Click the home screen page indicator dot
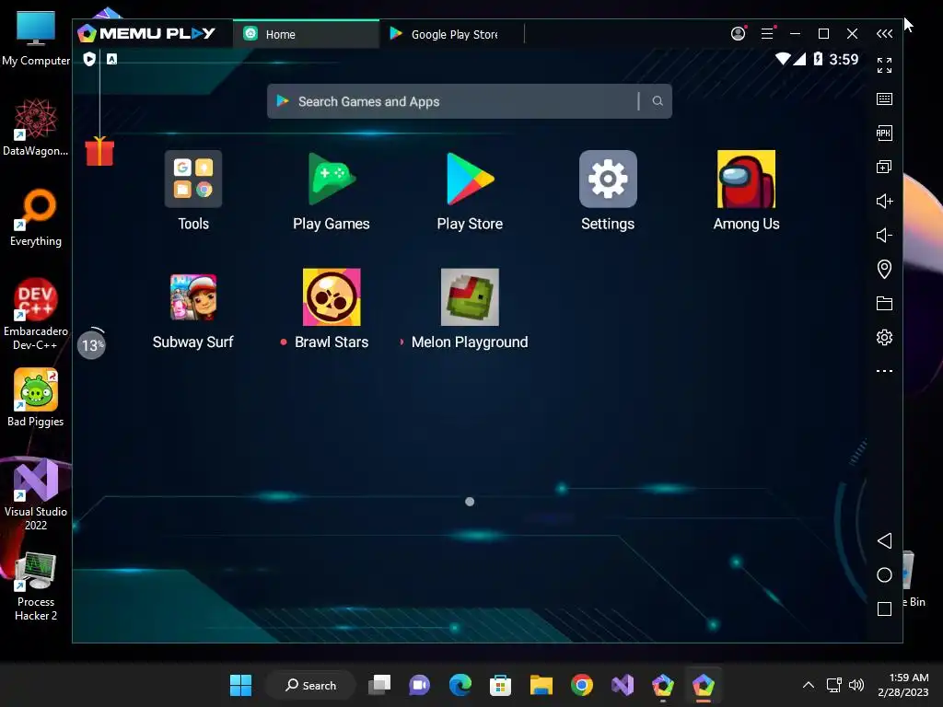 pos(470,502)
